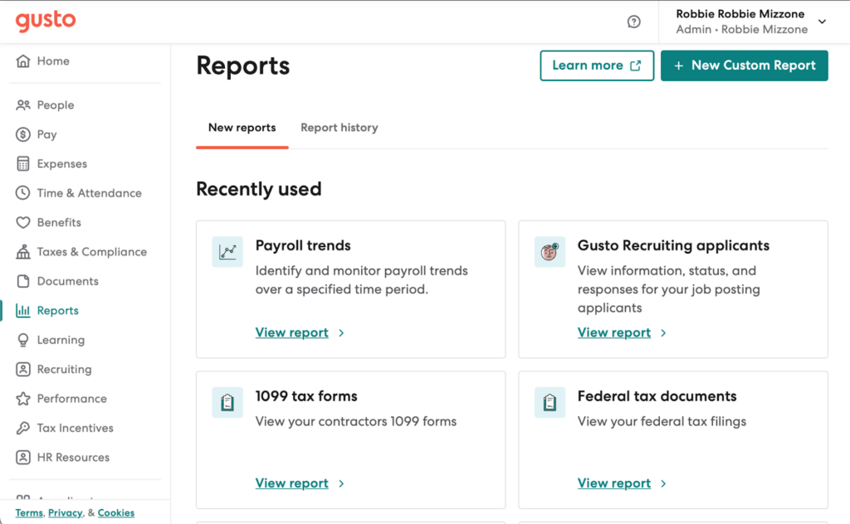Screen dimensions: 850x524
Task: Select Time & Attendance in the sidebar
Action: (22, 192)
